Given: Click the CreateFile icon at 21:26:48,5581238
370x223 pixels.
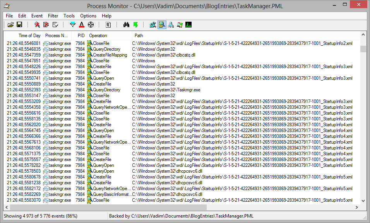Looking at the screenshot, I should tap(90, 183).
